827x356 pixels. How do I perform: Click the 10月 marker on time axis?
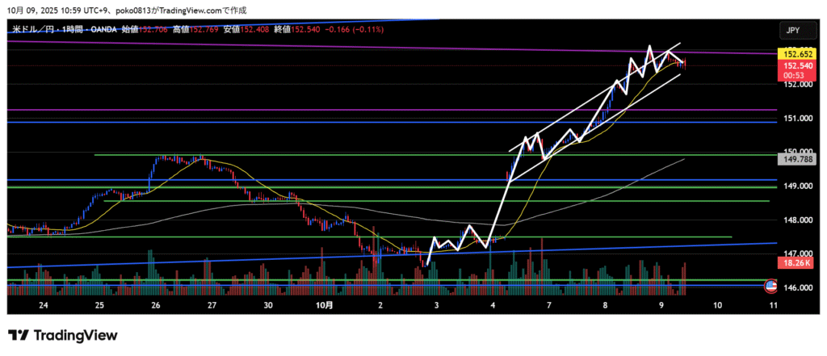tap(323, 305)
